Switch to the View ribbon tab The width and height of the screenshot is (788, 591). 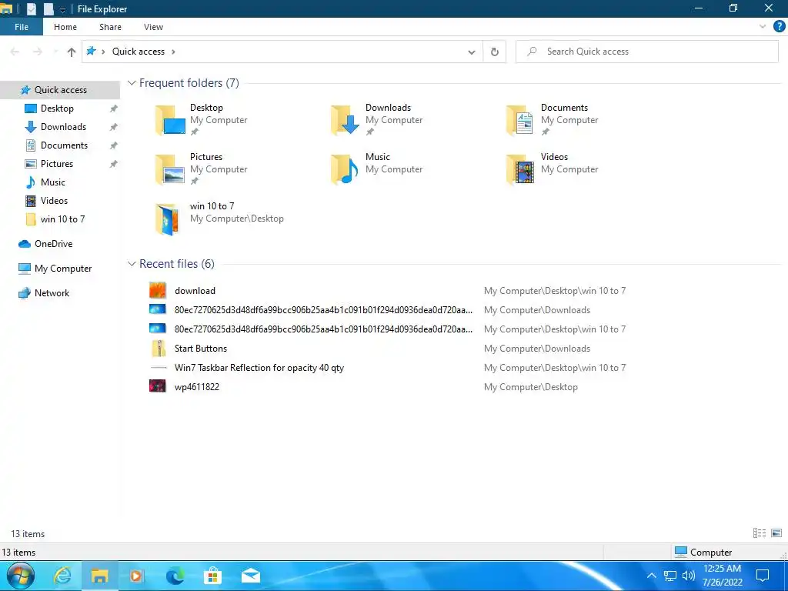coord(153,27)
